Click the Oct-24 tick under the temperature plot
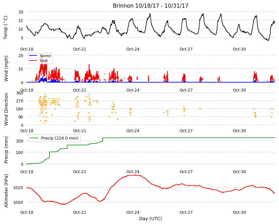This screenshot has height=224, width=279. tap(133, 49)
